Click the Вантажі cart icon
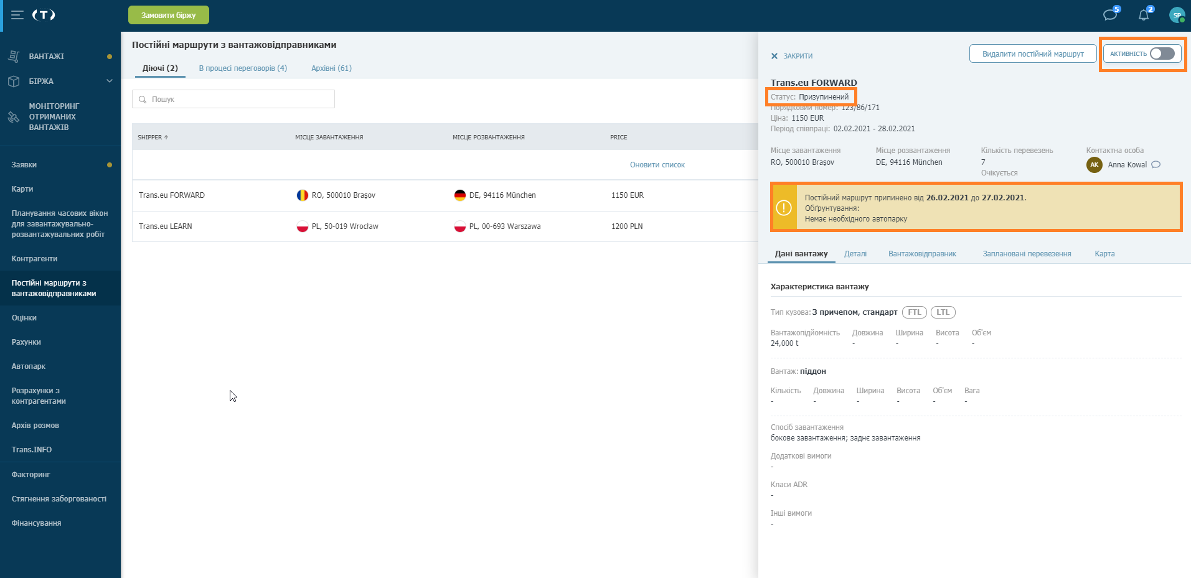The width and height of the screenshot is (1191, 578). [x=14, y=56]
